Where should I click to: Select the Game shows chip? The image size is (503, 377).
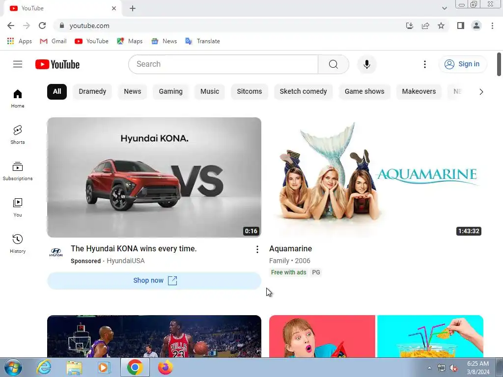(x=364, y=92)
